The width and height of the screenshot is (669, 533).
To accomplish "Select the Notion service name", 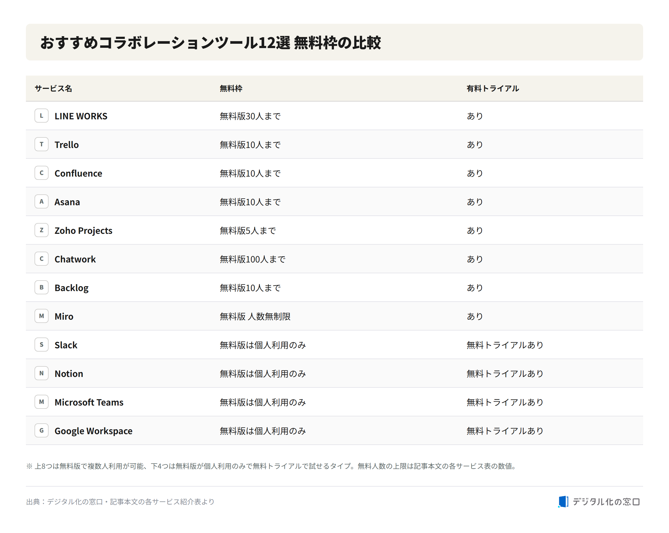I will [x=69, y=373].
